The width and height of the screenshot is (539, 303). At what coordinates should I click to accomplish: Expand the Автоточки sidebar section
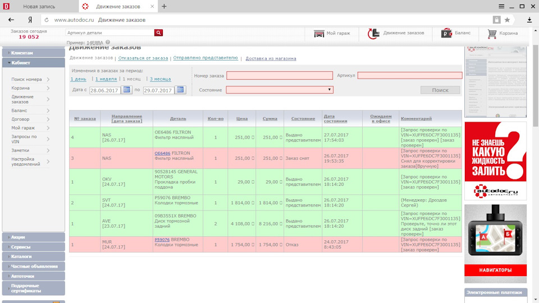point(33,276)
